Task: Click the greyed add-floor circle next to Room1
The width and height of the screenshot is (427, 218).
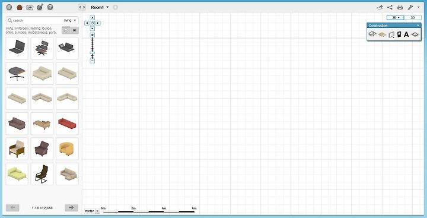Action: tap(115, 7)
